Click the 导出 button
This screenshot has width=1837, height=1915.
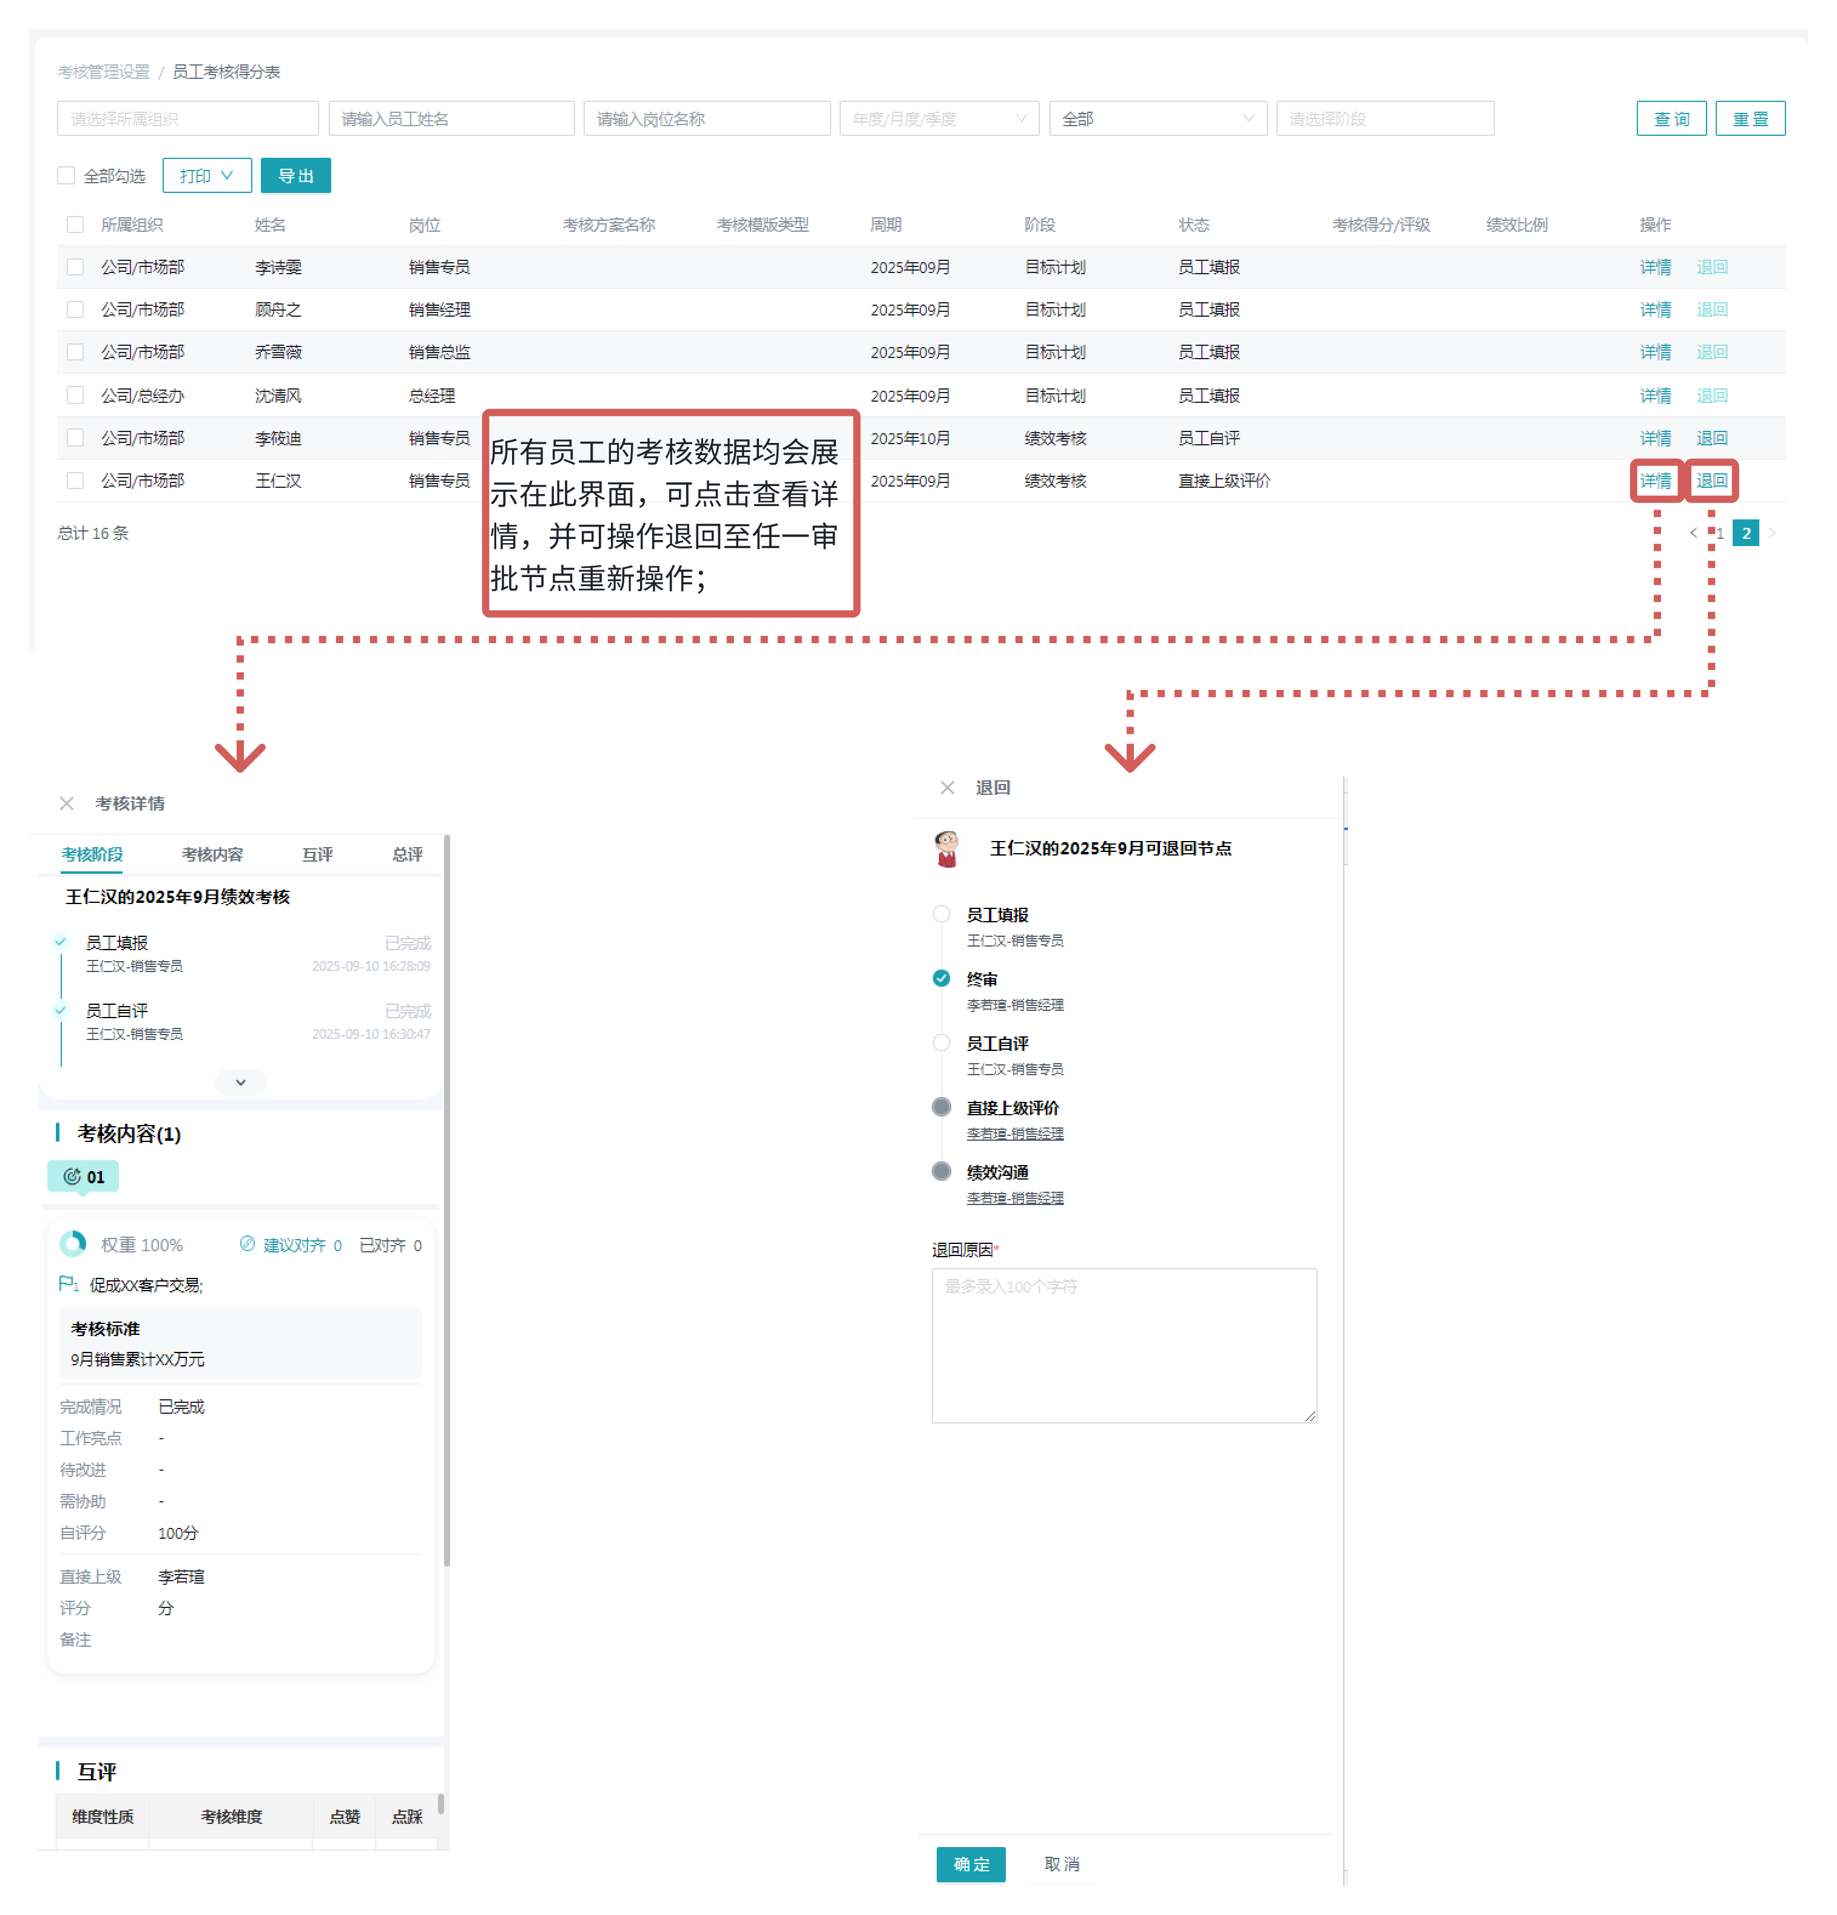pos(295,176)
